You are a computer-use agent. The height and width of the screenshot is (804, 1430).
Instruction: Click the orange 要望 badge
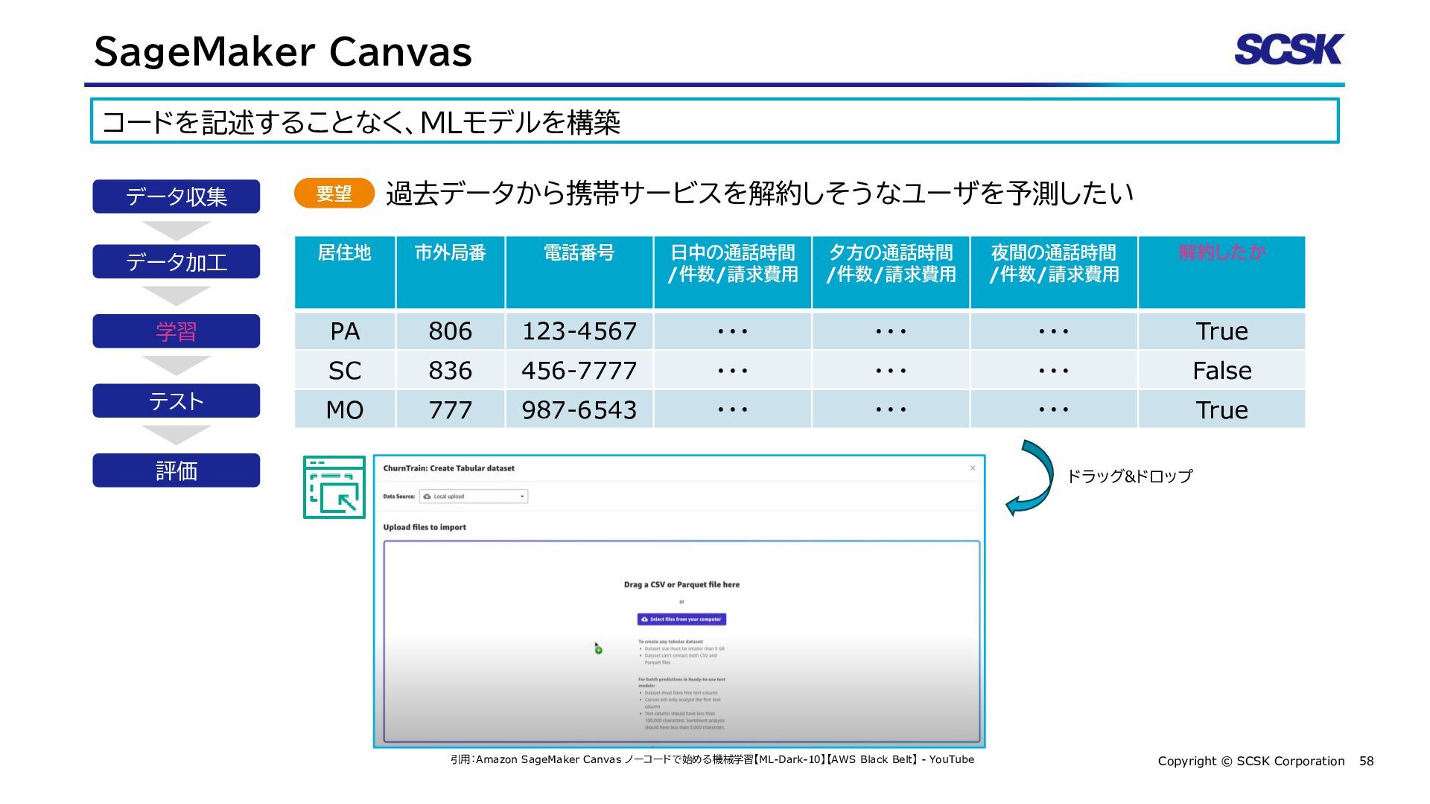click(x=334, y=194)
